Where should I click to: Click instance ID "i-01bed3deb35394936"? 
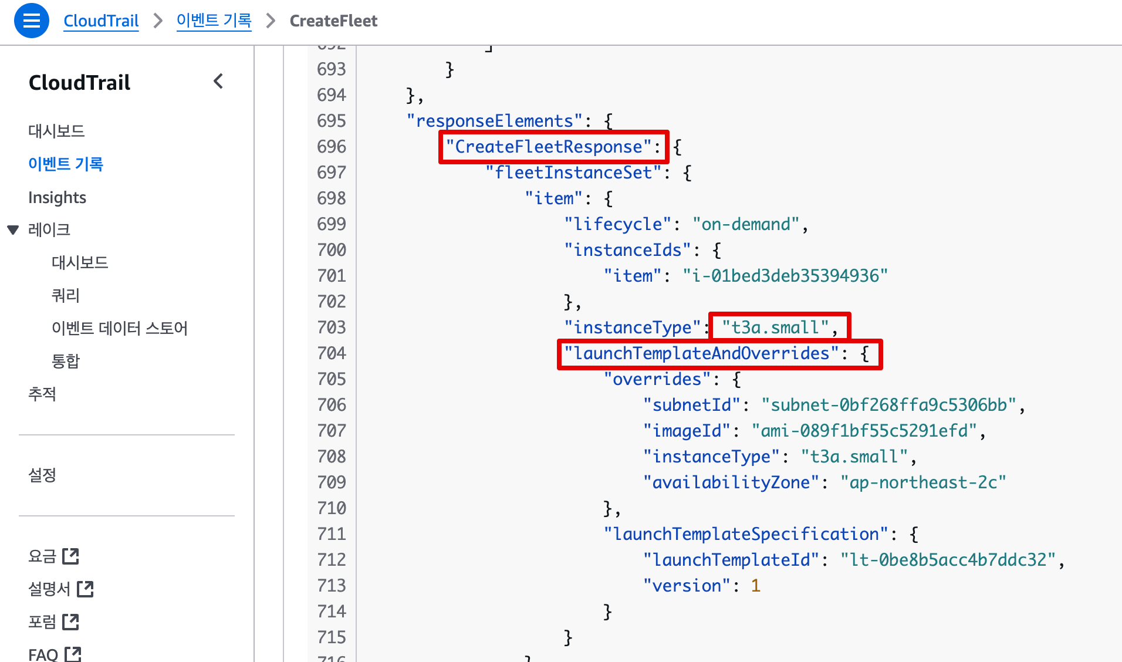[785, 276]
